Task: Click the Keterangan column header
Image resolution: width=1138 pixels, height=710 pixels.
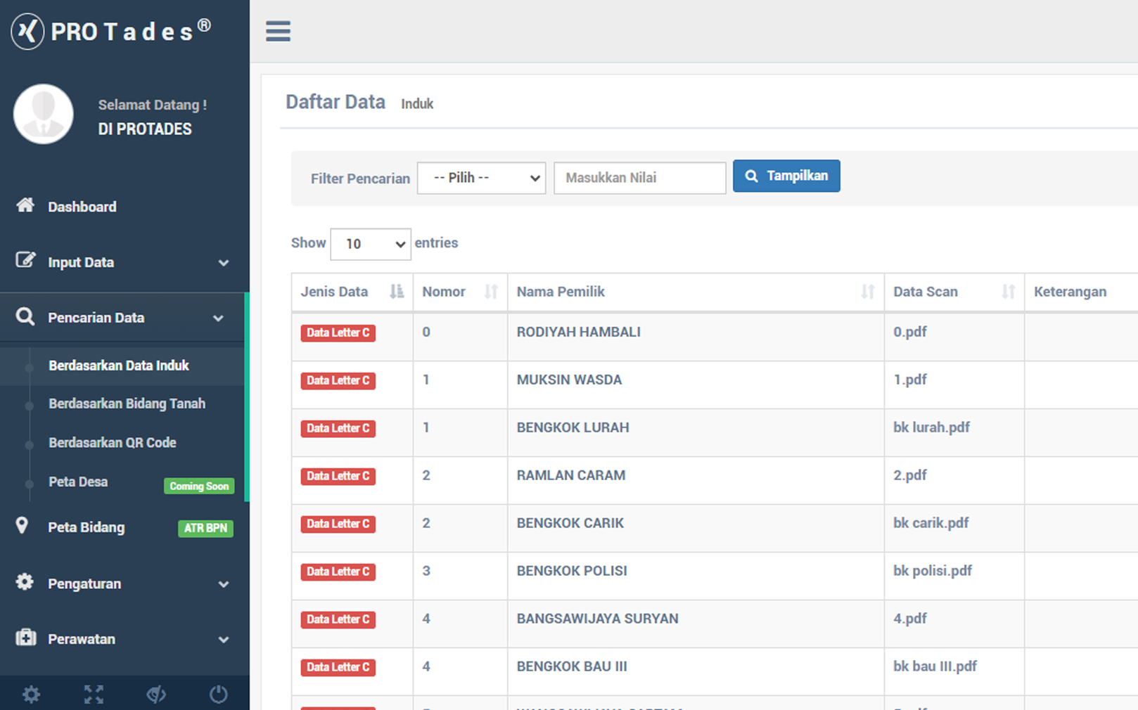Action: click(1070, 292)
